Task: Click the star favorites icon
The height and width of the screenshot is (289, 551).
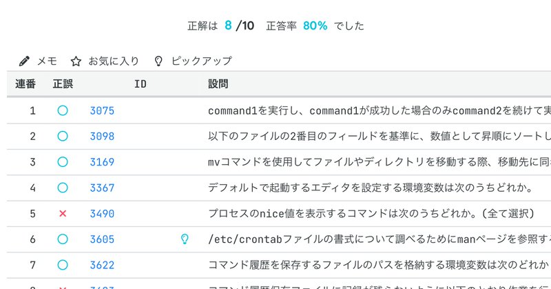Action: 76,61
